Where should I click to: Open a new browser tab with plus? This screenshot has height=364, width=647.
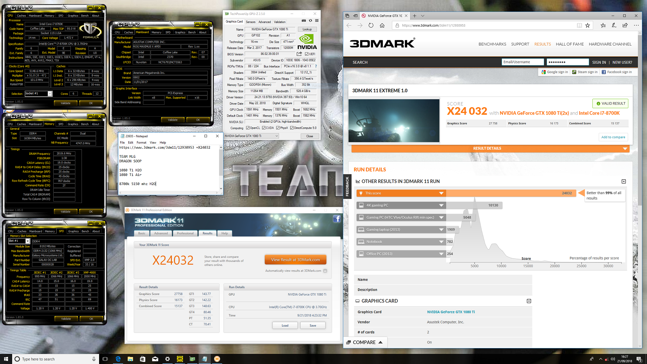(414, 16)
